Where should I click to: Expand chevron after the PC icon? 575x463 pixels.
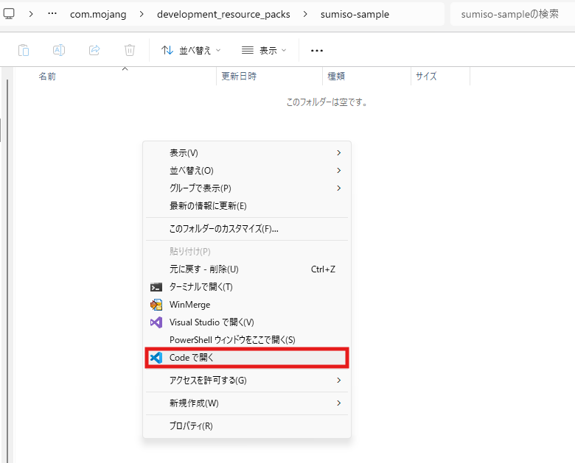pyautogui.click(x=31, y=14)
